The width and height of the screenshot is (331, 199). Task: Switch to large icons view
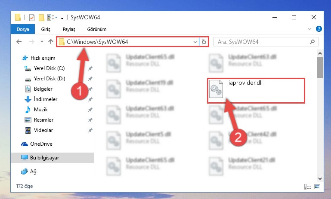click(x=317, y=187)
